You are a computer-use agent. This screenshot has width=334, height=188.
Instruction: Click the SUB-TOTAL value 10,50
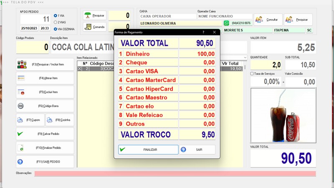click(301, 65)
